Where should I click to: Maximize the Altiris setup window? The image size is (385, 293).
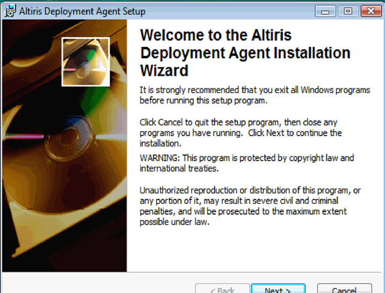pyautogui.click(x=348, y=11)
